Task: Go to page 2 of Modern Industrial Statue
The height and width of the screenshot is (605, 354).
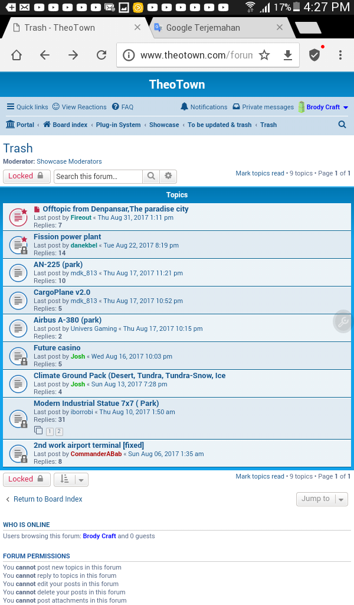Action: pyautogui.click(x=59, y=431)
